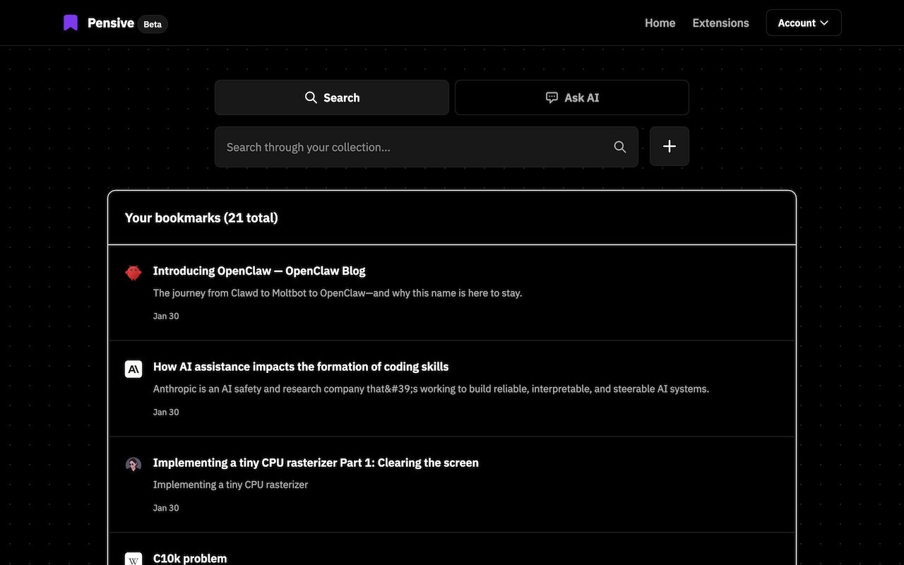Open the Extensions page
The image size is (904, 565).
[x=720, y=23]
